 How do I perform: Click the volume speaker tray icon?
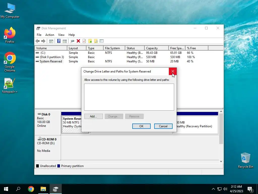click(x=225, y=189)
